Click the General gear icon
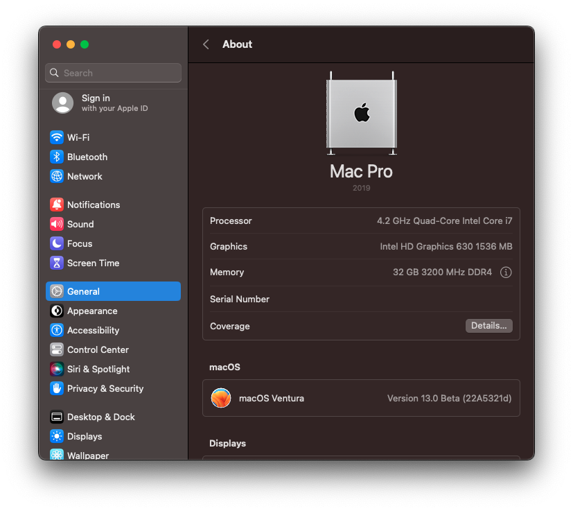 (x=57, y=291)
